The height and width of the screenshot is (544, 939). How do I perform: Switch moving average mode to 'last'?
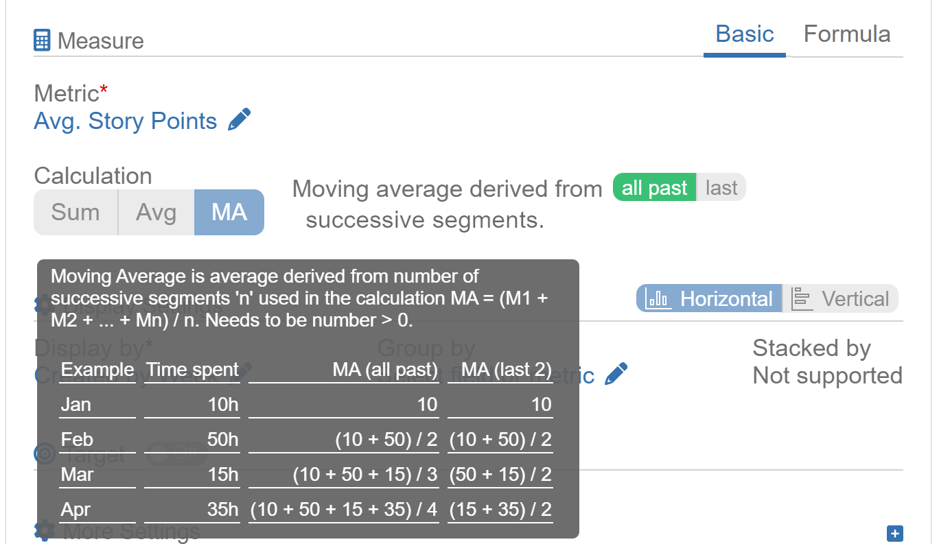(x=721, y=187)
